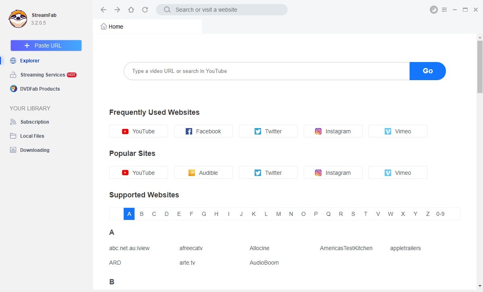Open AmericasTestKitchen link
This screenshot has width=483, height=292.
pyautogui.click(x=346, y=248)
